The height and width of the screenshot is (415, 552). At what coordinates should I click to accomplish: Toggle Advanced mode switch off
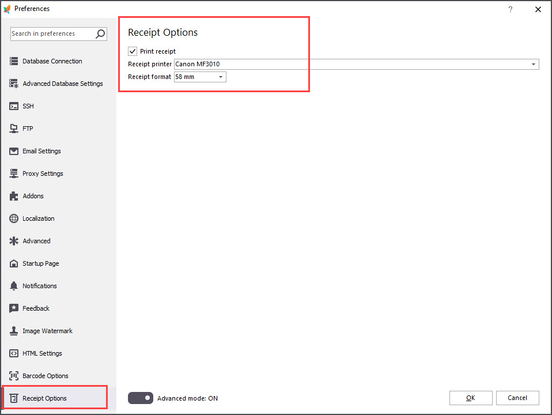(x=141, y=398)
